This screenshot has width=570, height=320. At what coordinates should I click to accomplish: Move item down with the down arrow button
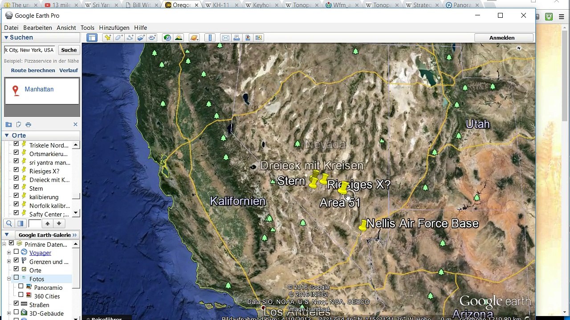tap(59, 224)
